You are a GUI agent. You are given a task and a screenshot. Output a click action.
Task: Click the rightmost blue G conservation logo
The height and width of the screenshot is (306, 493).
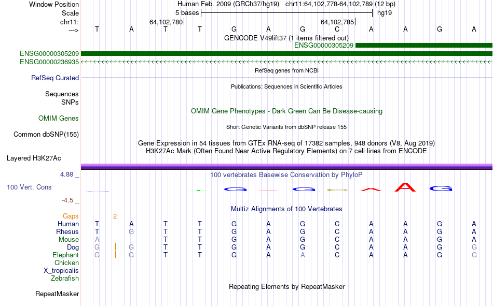441,188
